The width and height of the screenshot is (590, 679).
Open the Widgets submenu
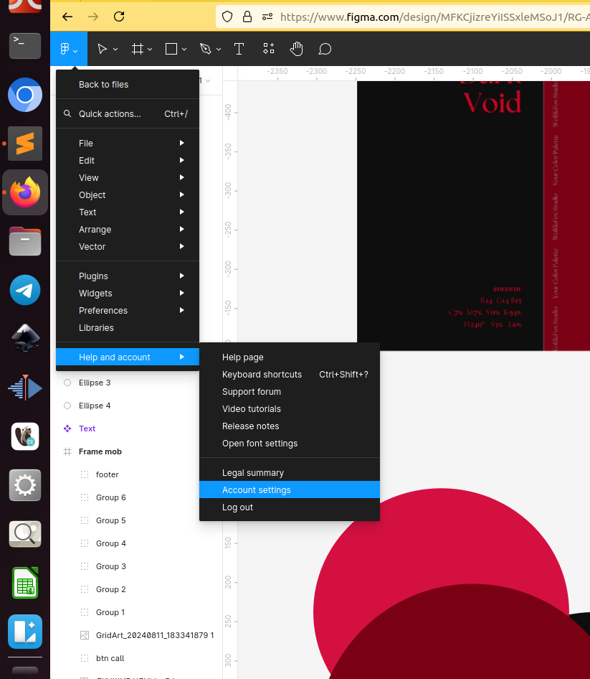point(128,294)
